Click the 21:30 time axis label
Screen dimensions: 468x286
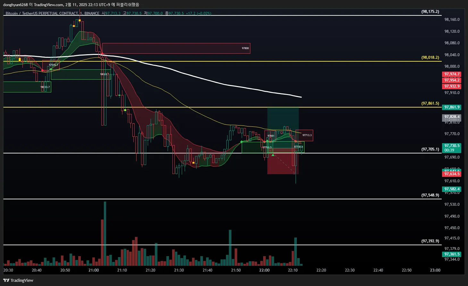[179, 270]
